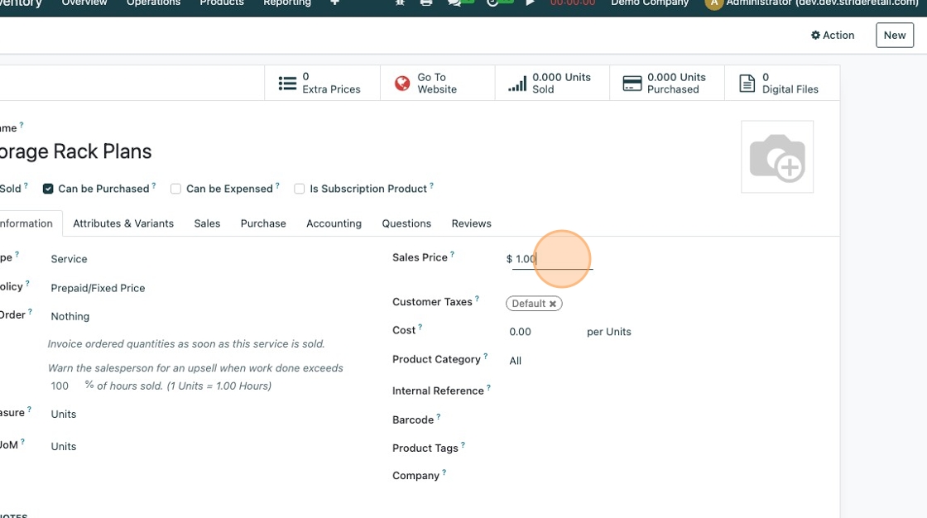The width and height of the screenshot is (927, 518).
Task: Toggle the Can be Purchased checkbox
Action: 48,189
